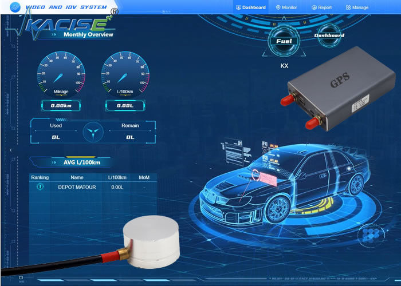Open the Dashboard tab in top navigation

click(x=251, y=7)
